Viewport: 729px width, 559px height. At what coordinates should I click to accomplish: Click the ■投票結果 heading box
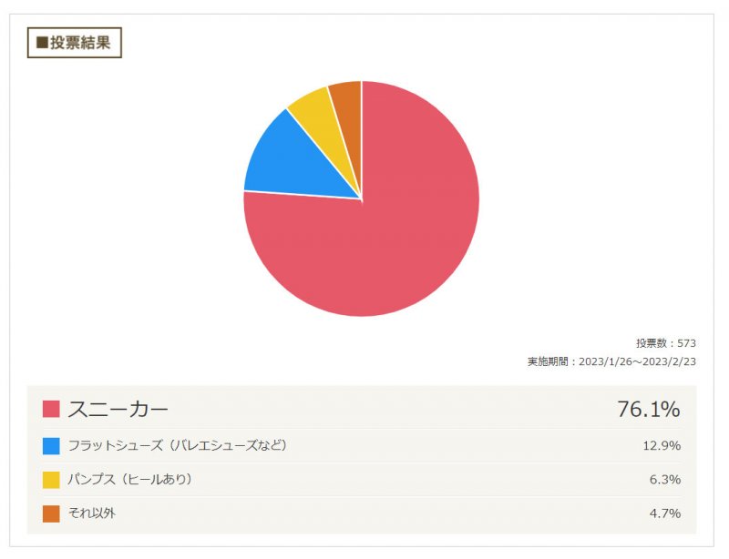pyautogui.click(x=75, y=43)
